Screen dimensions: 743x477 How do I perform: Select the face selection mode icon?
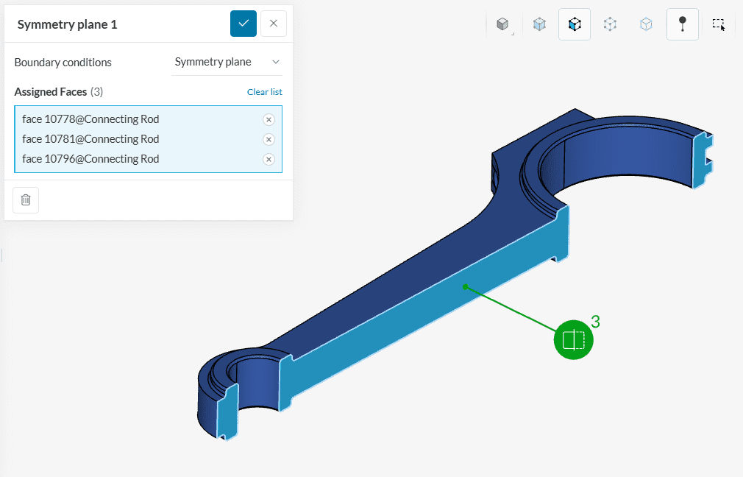click(x=575, y=24)
